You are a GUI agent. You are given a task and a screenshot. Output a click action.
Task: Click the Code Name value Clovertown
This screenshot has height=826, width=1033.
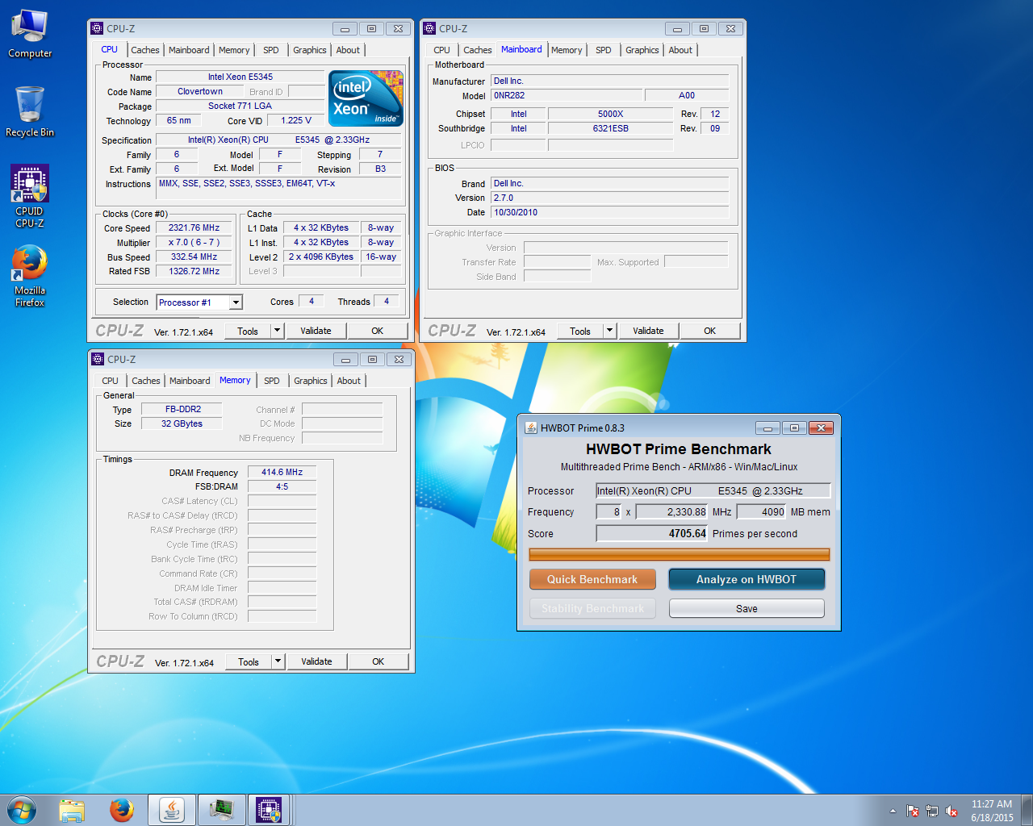pos(200,91)
